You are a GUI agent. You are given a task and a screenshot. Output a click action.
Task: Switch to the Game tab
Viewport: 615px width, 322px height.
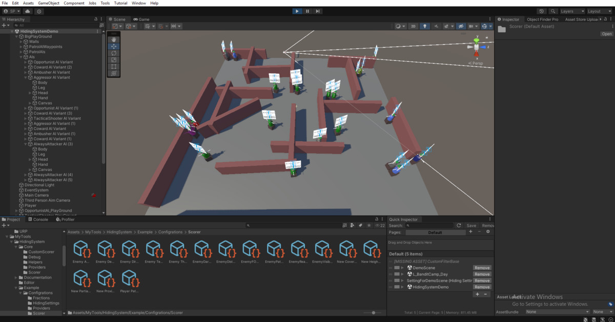pos(141,19)
